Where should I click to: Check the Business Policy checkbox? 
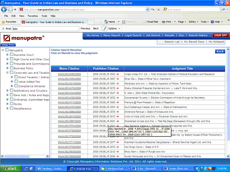[x=12, y=68]
